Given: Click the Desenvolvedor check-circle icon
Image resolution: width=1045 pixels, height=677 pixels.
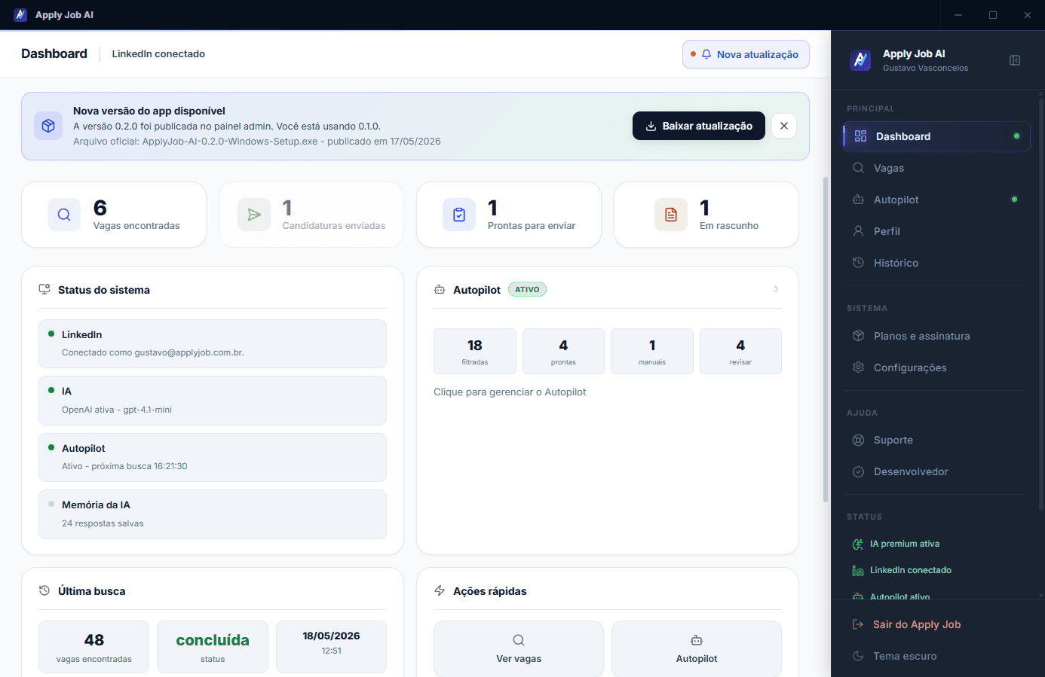Looking at the screenshot, I should point(858,471).
